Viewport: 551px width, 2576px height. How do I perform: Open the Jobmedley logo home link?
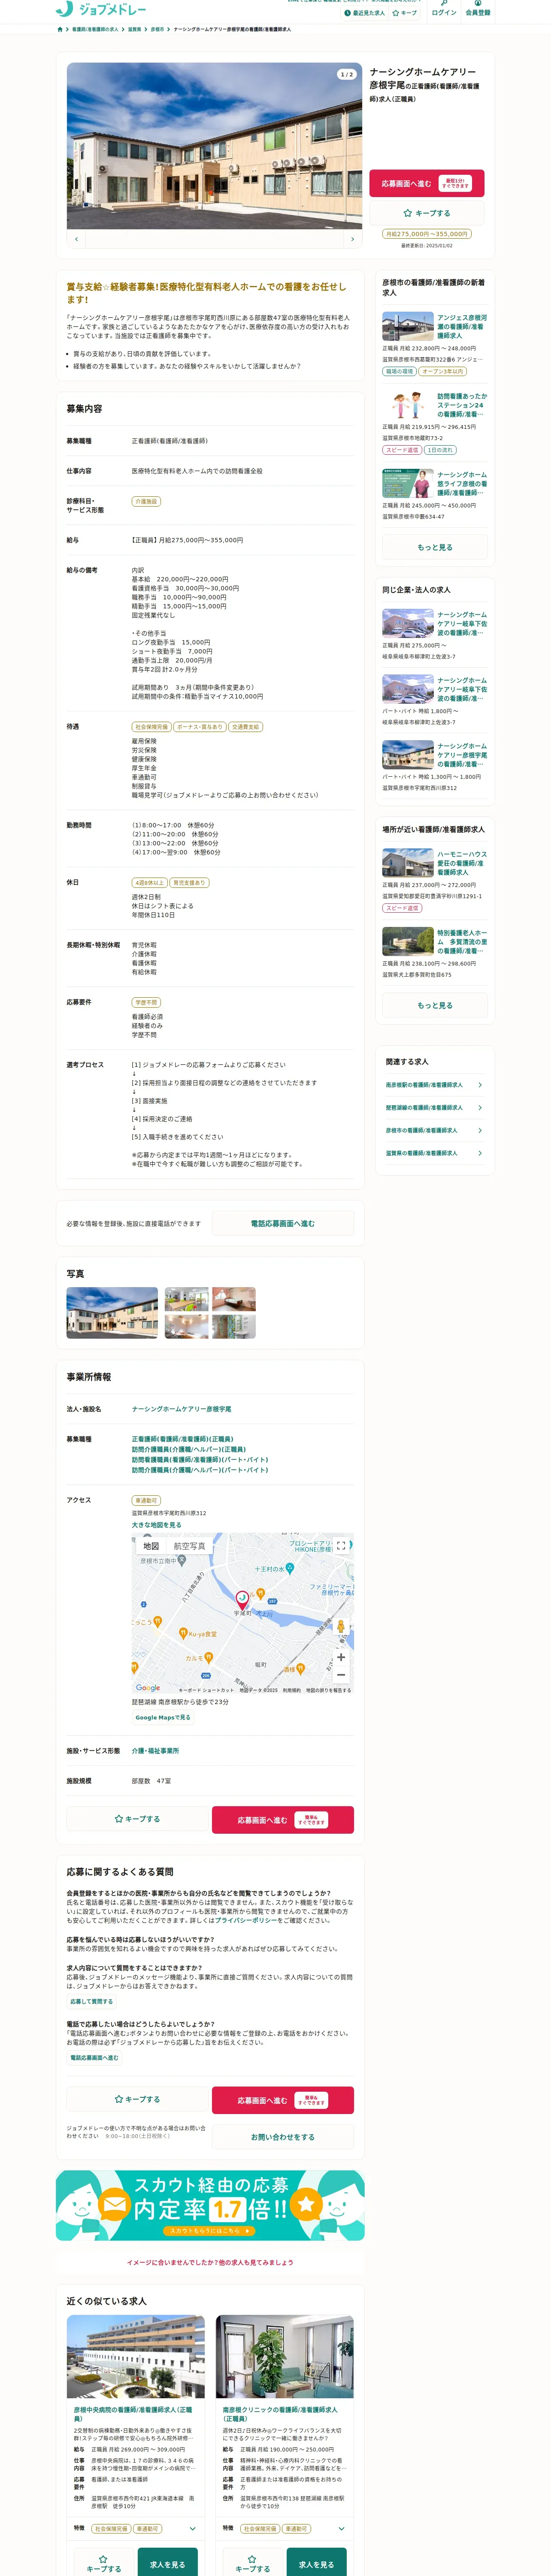pos(101,9)
